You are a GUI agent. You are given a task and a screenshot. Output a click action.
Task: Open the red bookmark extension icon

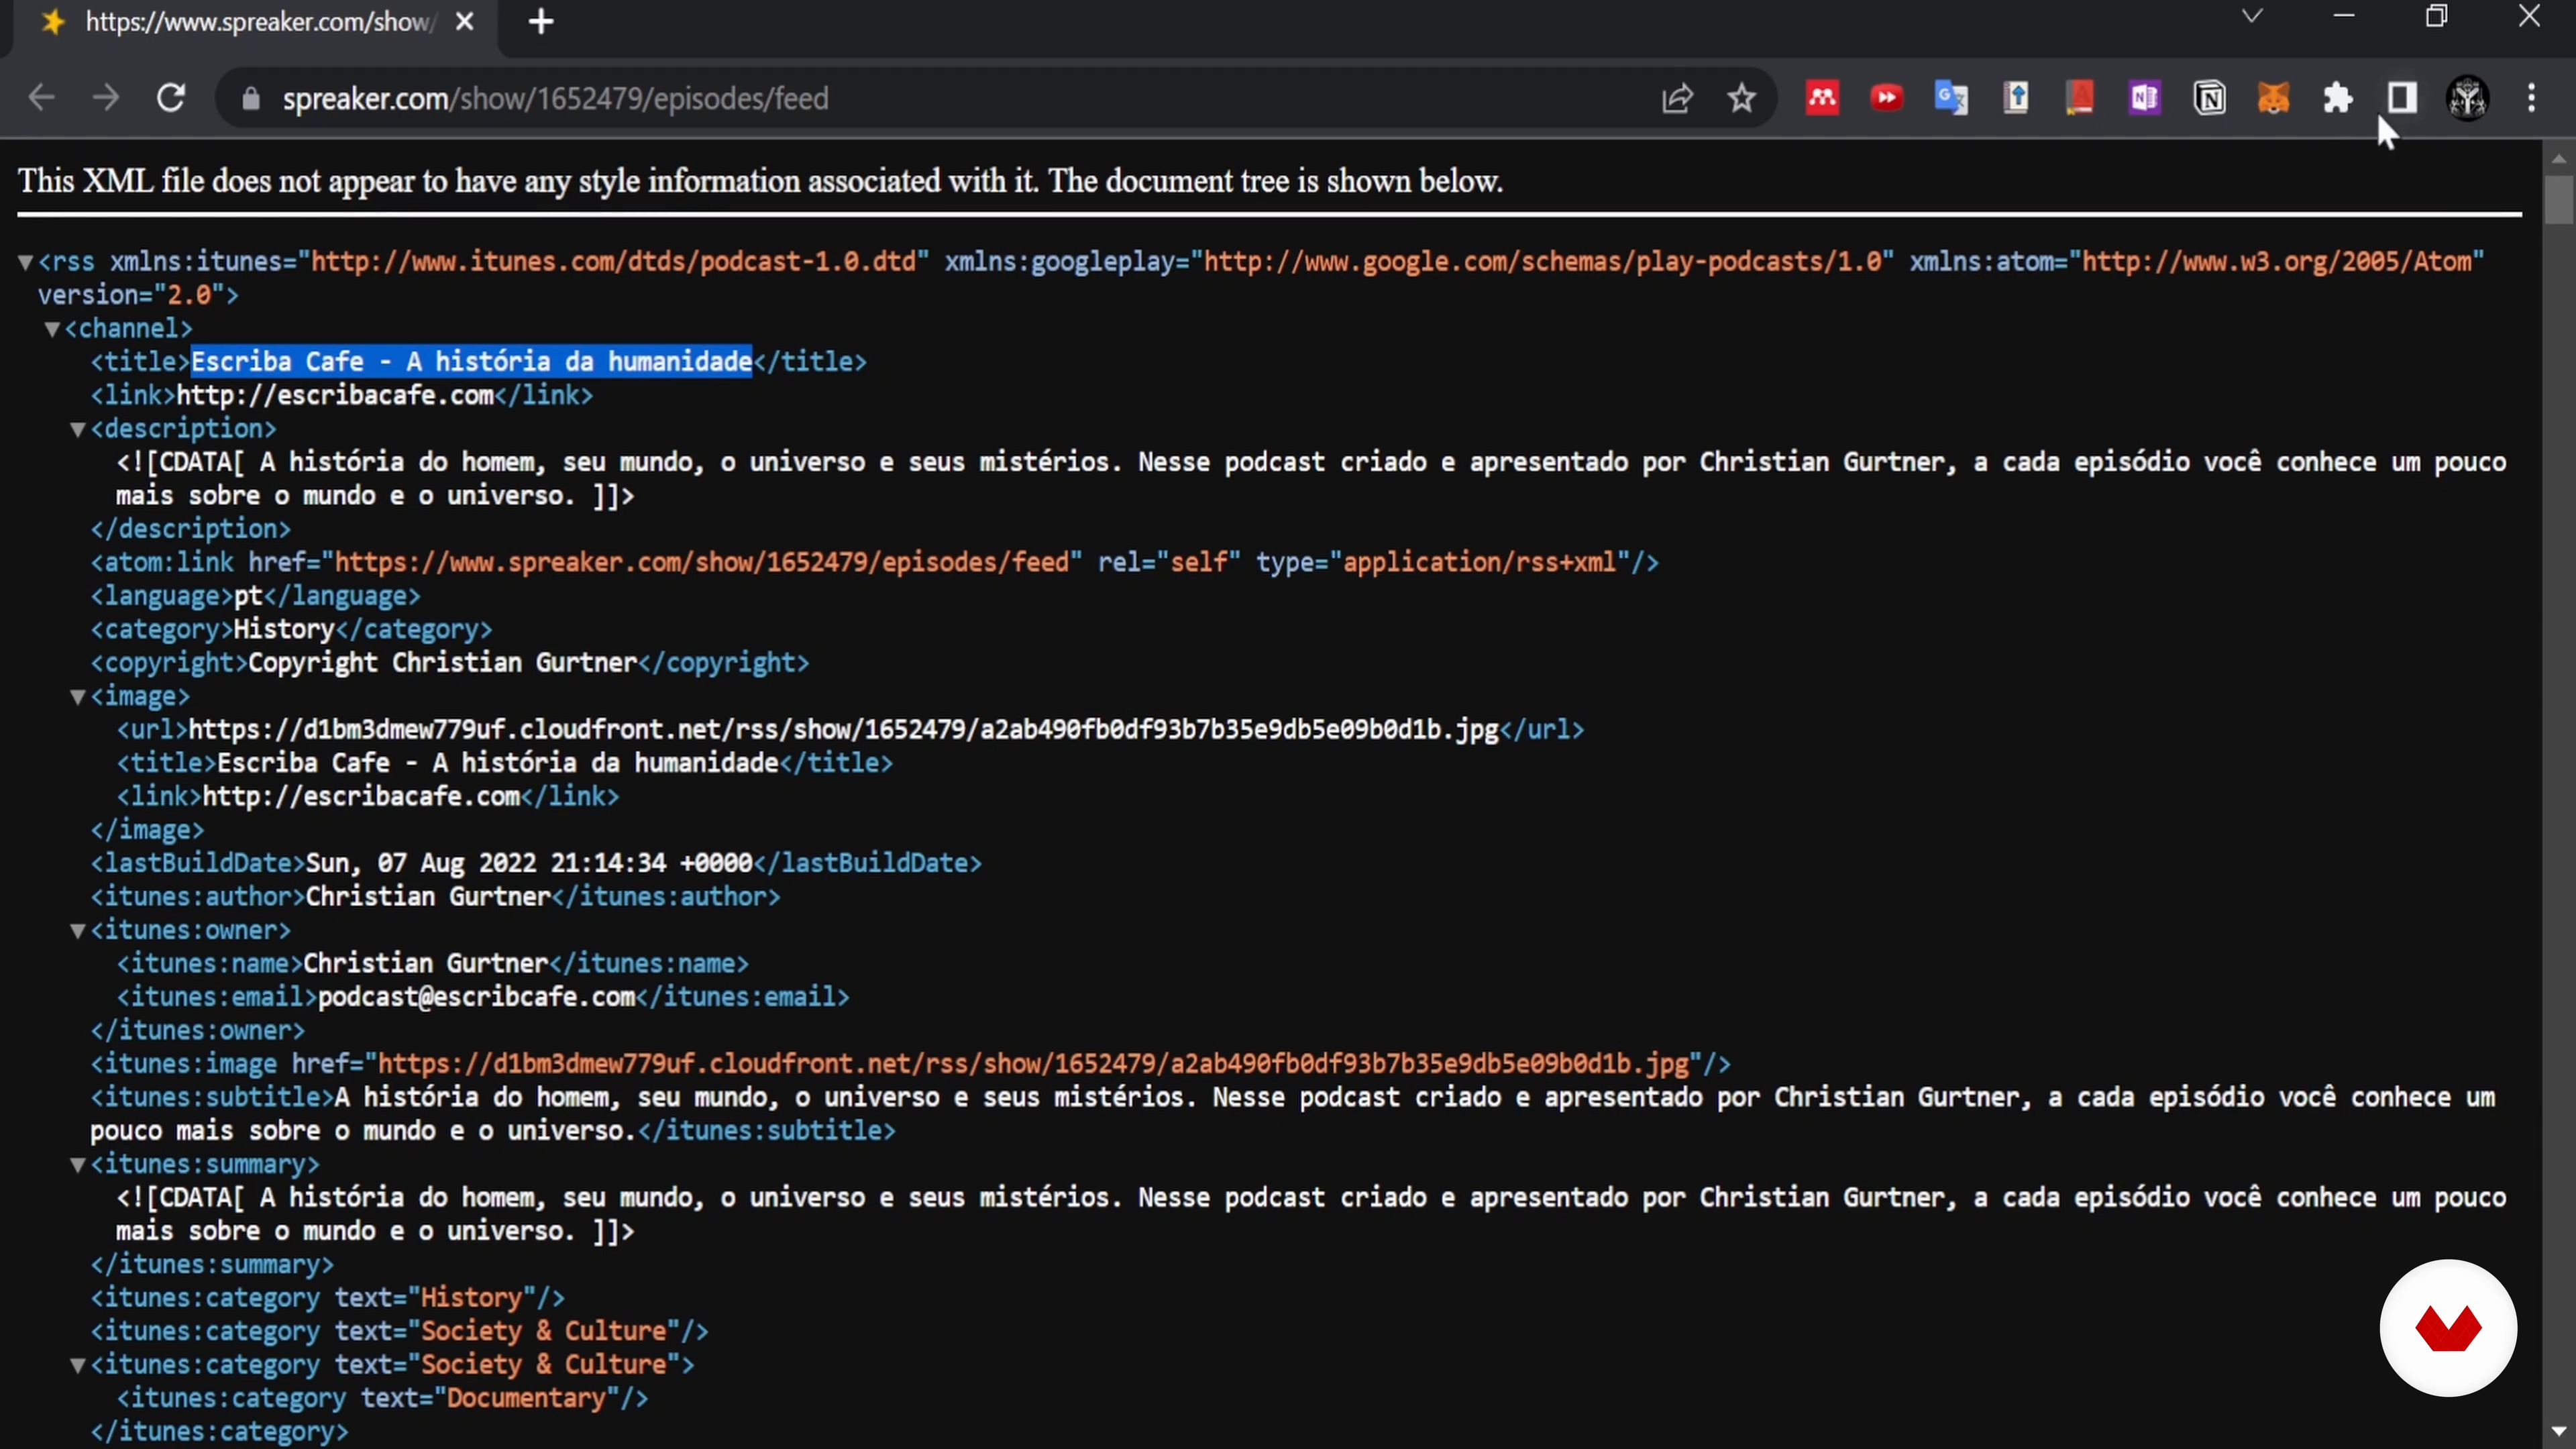tap(2080, 98)
